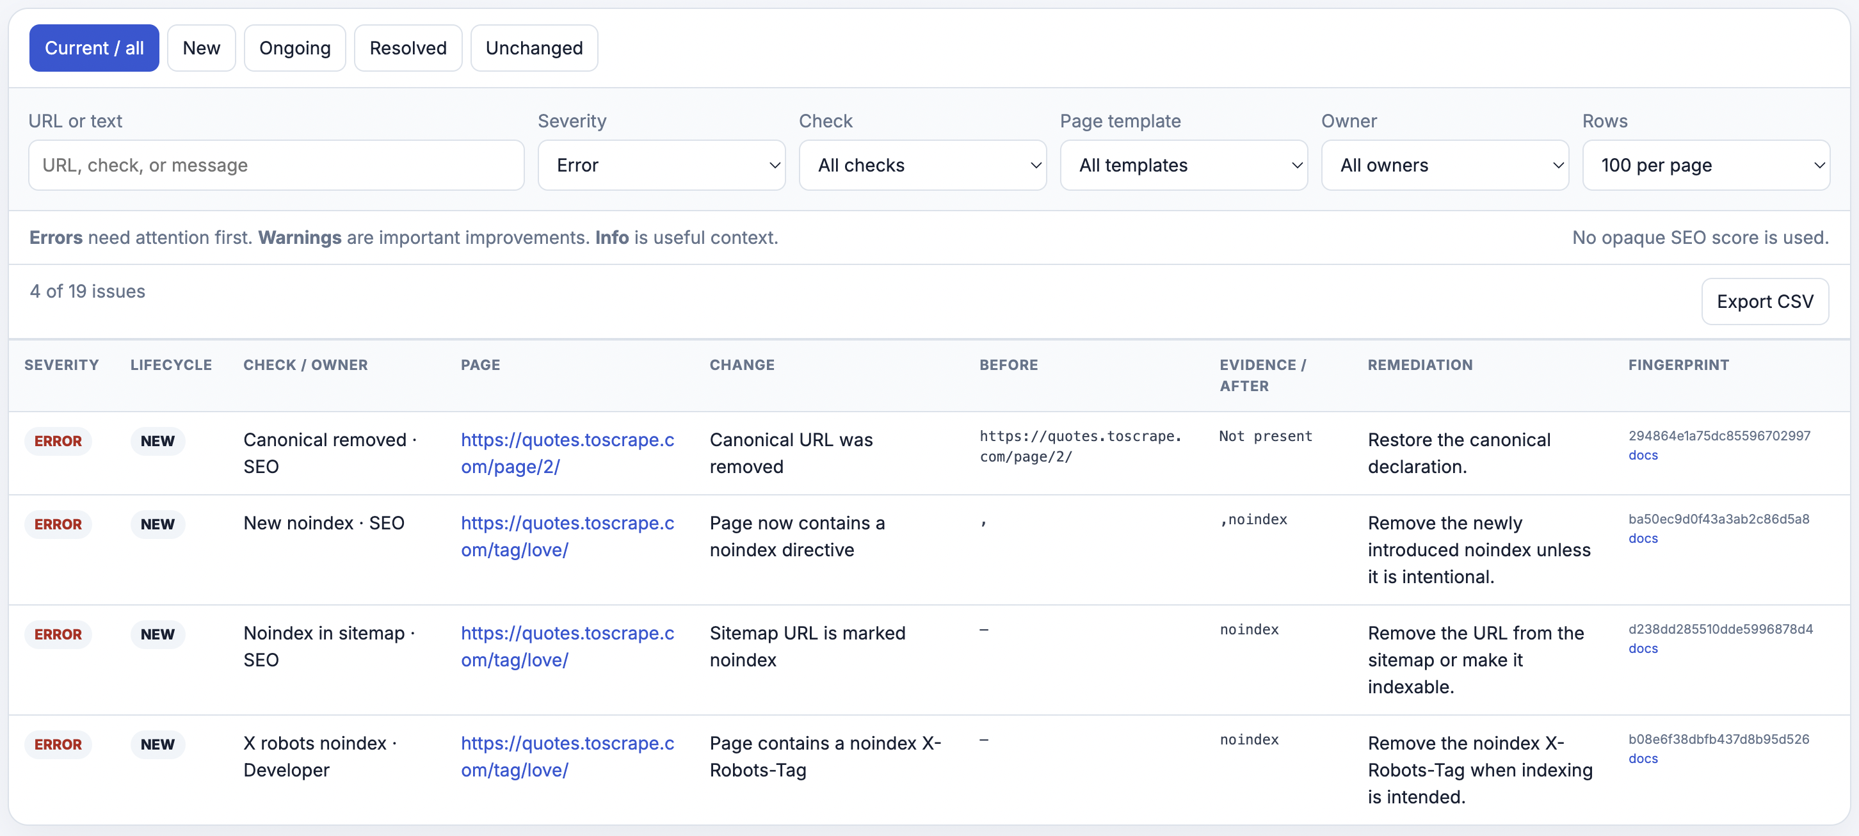Viewport: 1859px width, 836px height.
Task: Click the NEW badge in the Canonical removed row
Action: click(157, 441)
